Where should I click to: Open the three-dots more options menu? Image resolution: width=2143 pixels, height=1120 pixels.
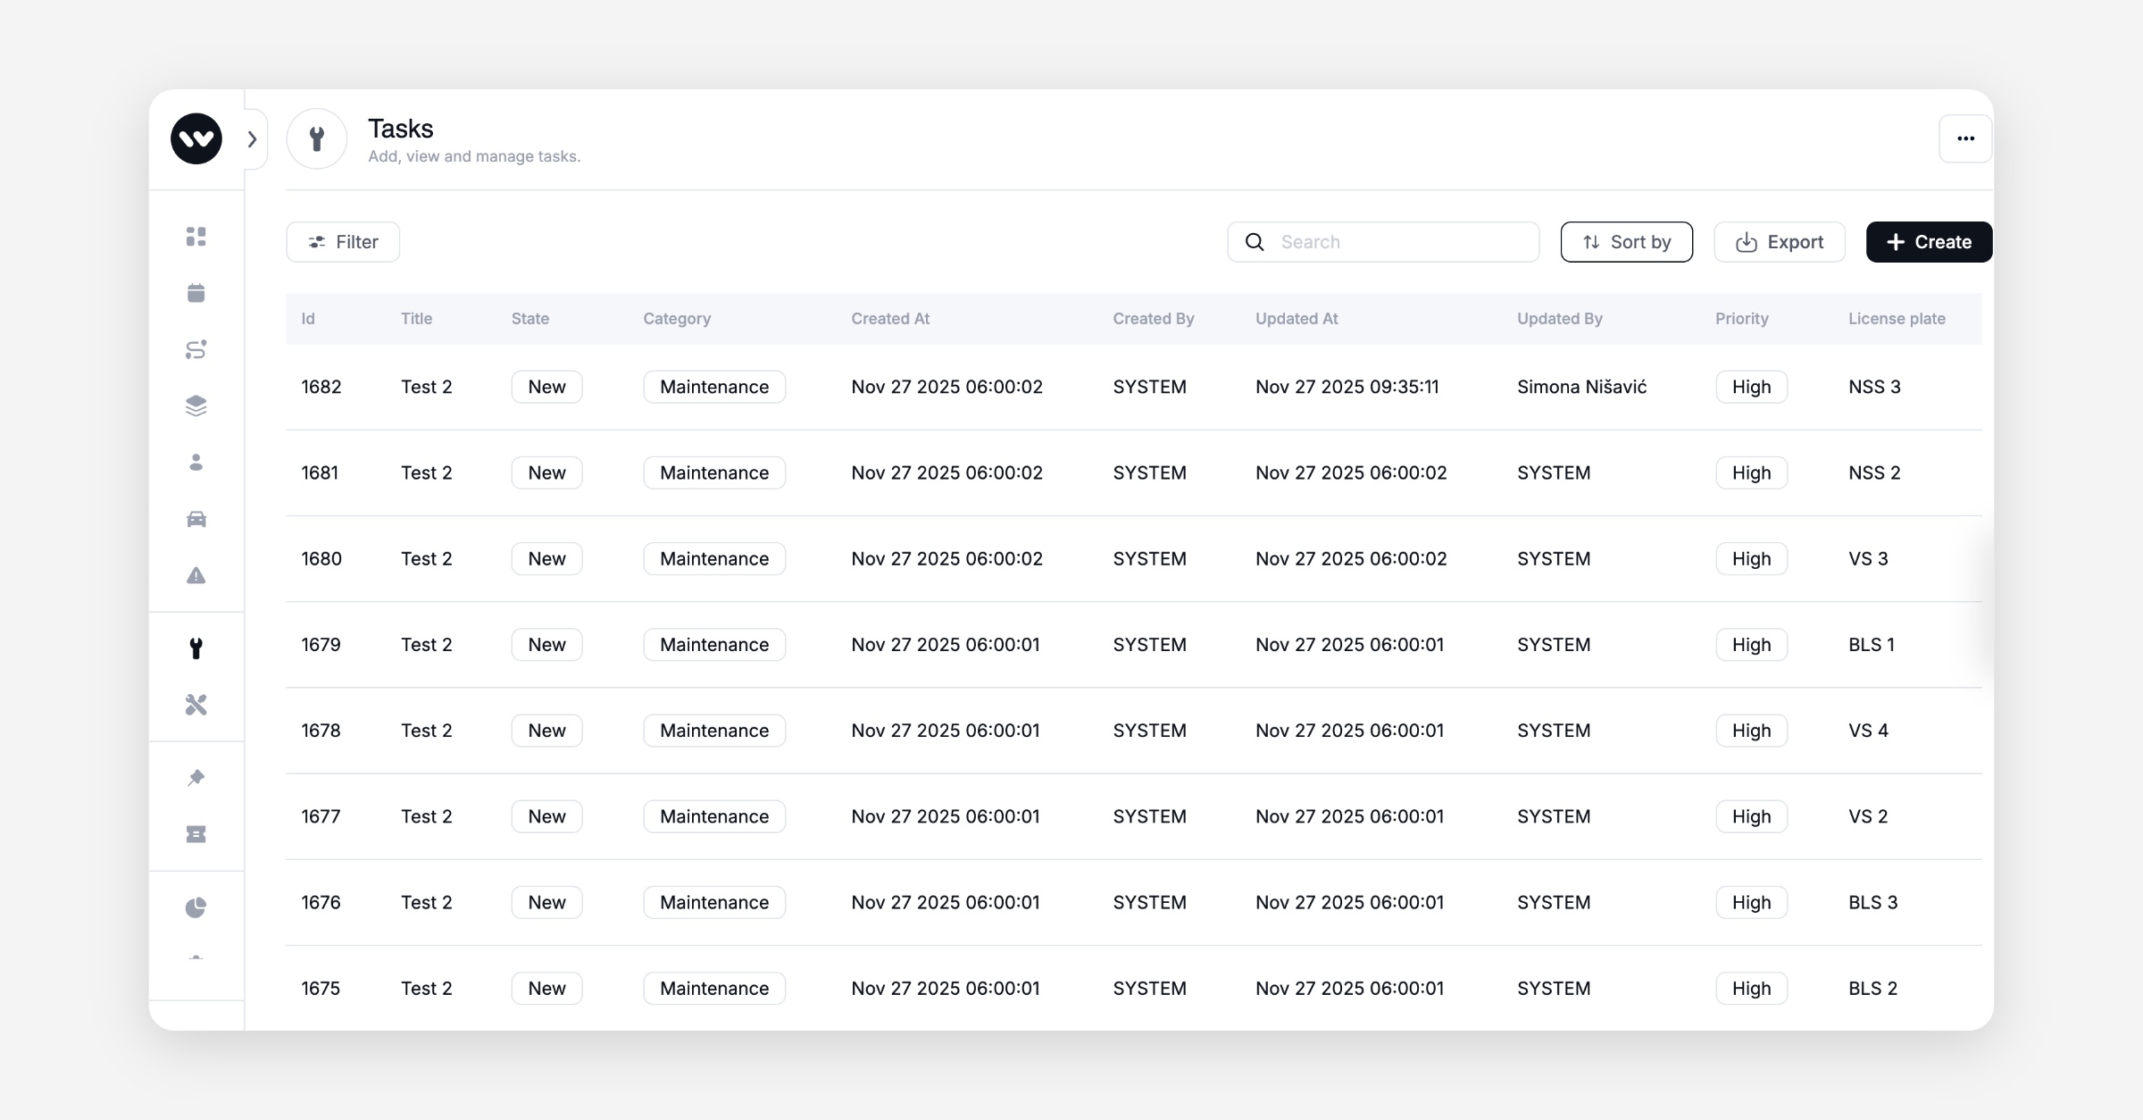coord(1965,138)
